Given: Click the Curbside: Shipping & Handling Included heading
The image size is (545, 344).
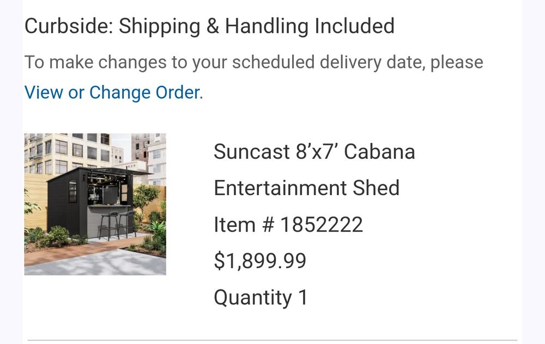Looking at the screenshot, I should pyautogui.click(x=209, y=26).
